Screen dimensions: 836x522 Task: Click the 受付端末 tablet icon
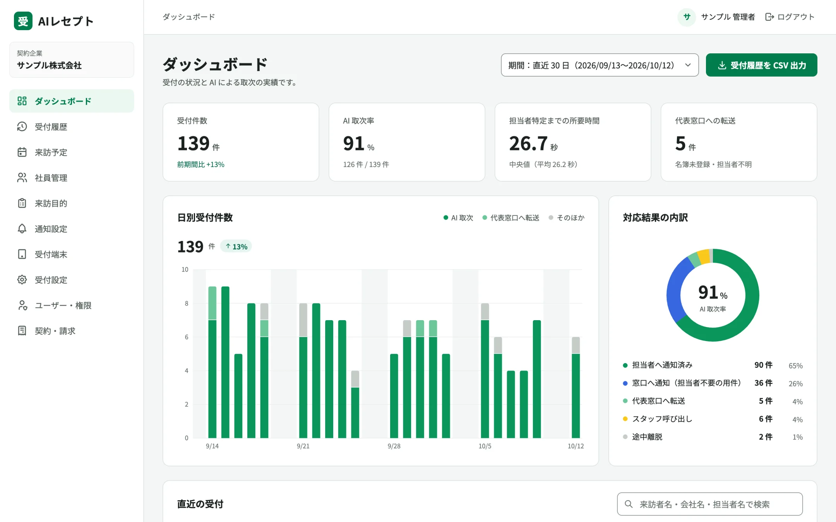click(22, 254)
